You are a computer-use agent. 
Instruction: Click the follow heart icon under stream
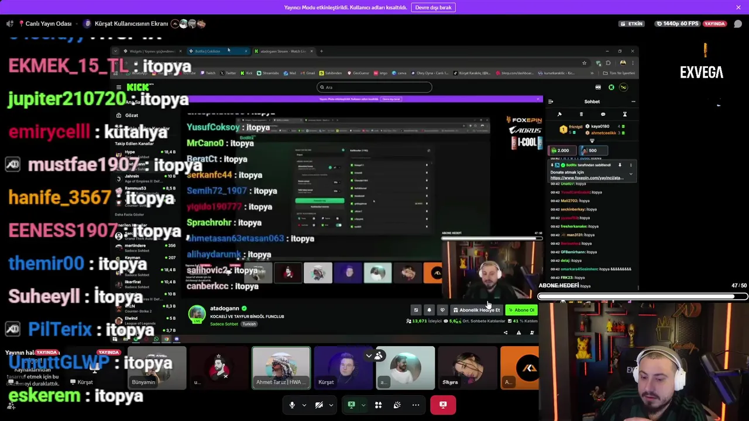tap(442, 310)
